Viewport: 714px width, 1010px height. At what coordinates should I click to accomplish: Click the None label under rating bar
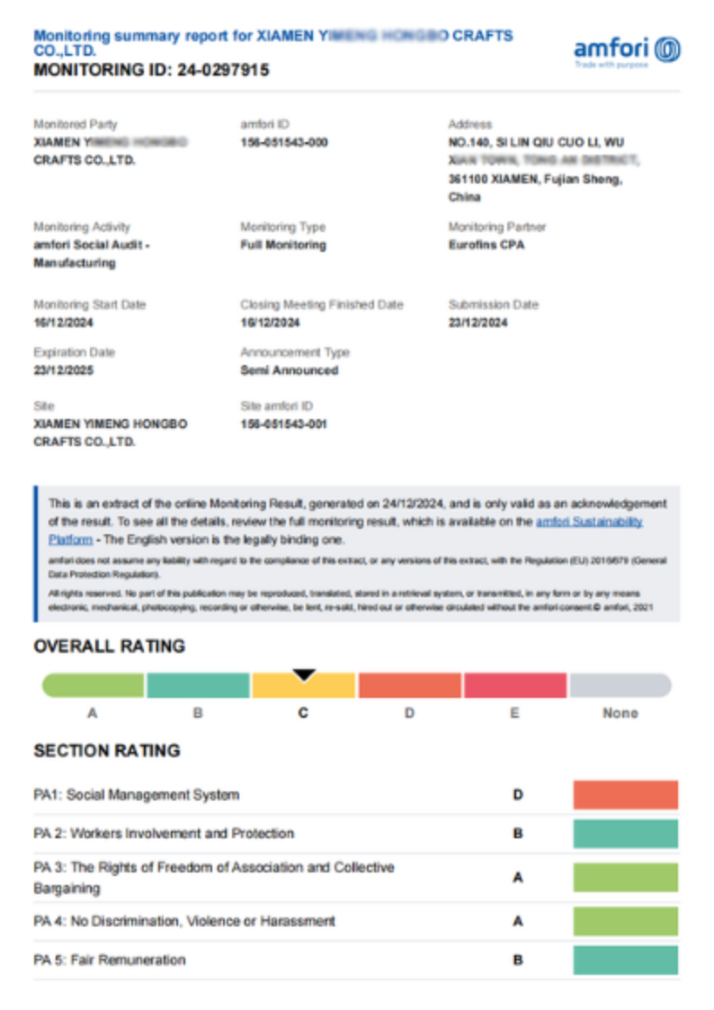click(x=620, y=713)
